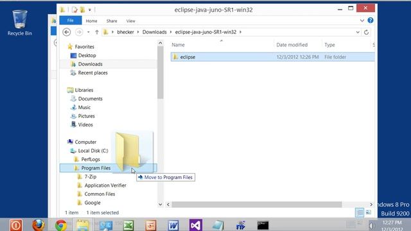The image size is (411, 231).
Task: Open the 7-Zip folder
Action: (x=90, y=177)
